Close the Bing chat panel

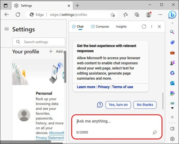(x=159, y=27)
